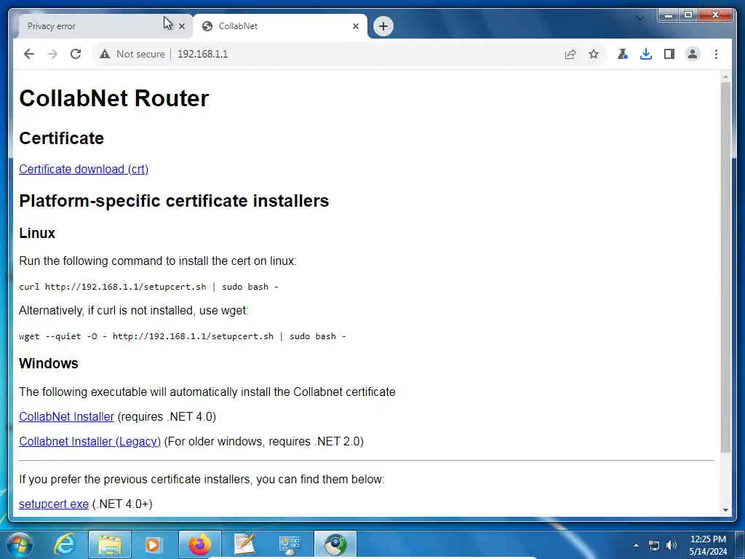Image resolution: width=745 pixels, height=559 pixels.
Task: Go back to the previous page
Action: pos(29,54)
